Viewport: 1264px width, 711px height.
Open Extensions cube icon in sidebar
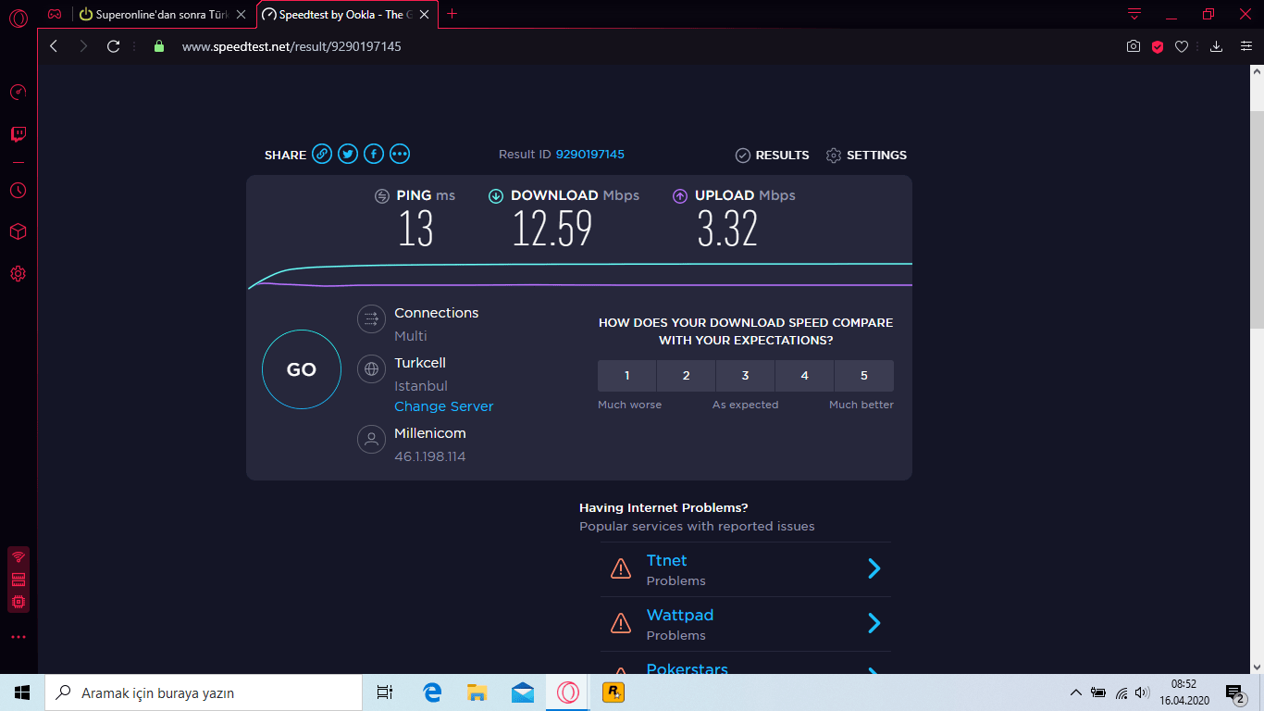pos(18,231)
